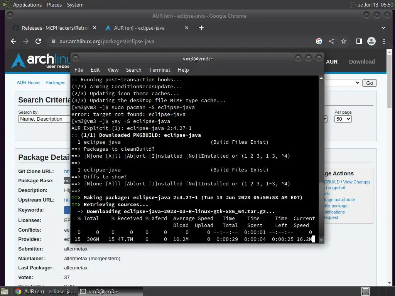Select the AUR eclipse-java tab
The height and width of the screenshot is (296, 395).
[147, 28]
